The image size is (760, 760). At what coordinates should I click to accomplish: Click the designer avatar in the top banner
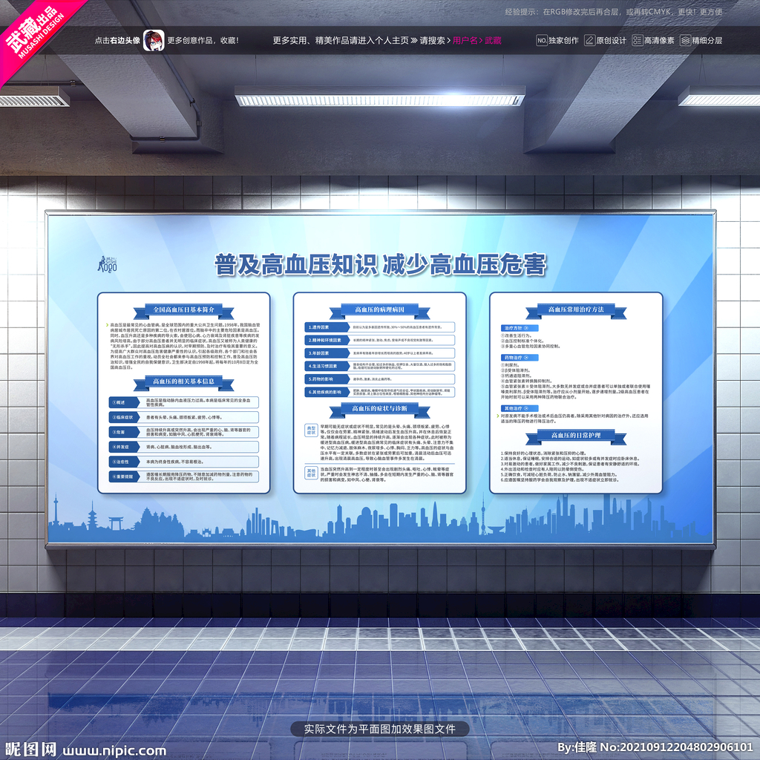point(154,40)
